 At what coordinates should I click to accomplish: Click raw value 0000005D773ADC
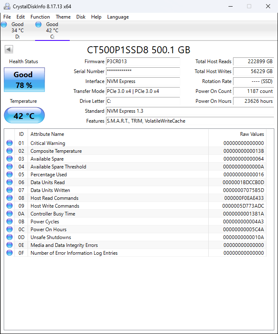click(x=243, y=206)
